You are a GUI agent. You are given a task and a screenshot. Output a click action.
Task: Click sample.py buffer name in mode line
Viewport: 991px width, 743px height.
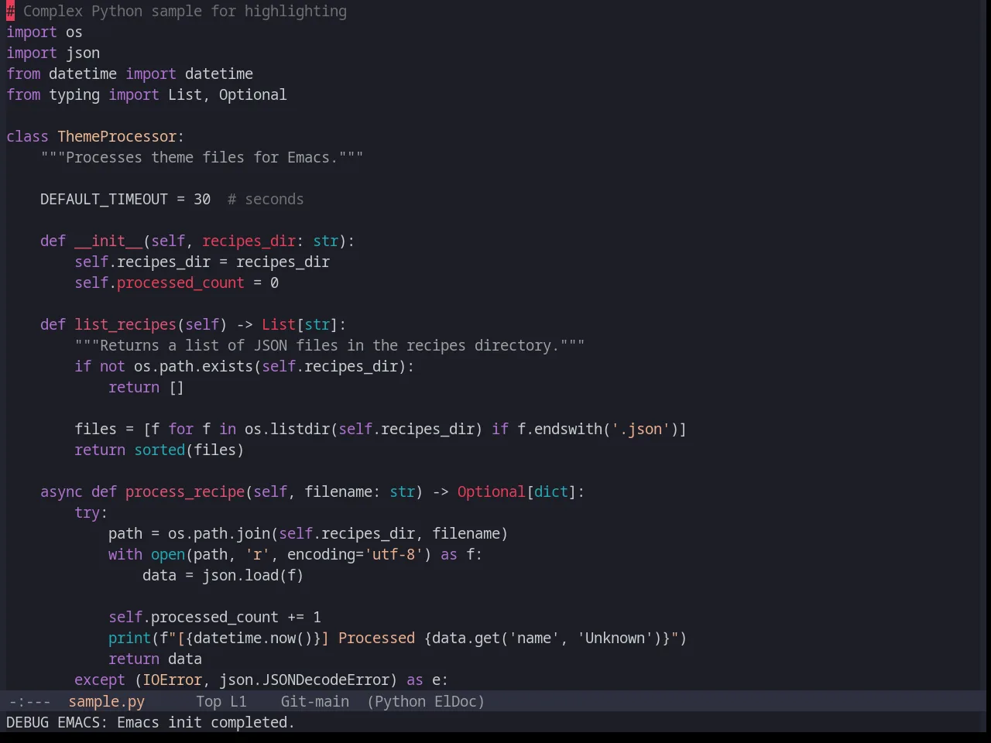click(x=106, y=701)
